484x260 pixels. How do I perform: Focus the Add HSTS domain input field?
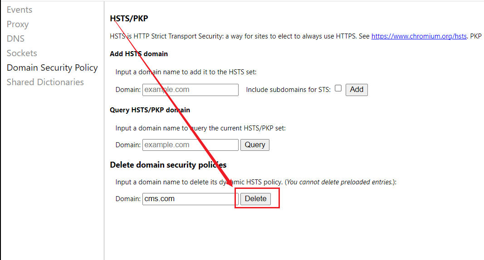[x=191, y=90]
